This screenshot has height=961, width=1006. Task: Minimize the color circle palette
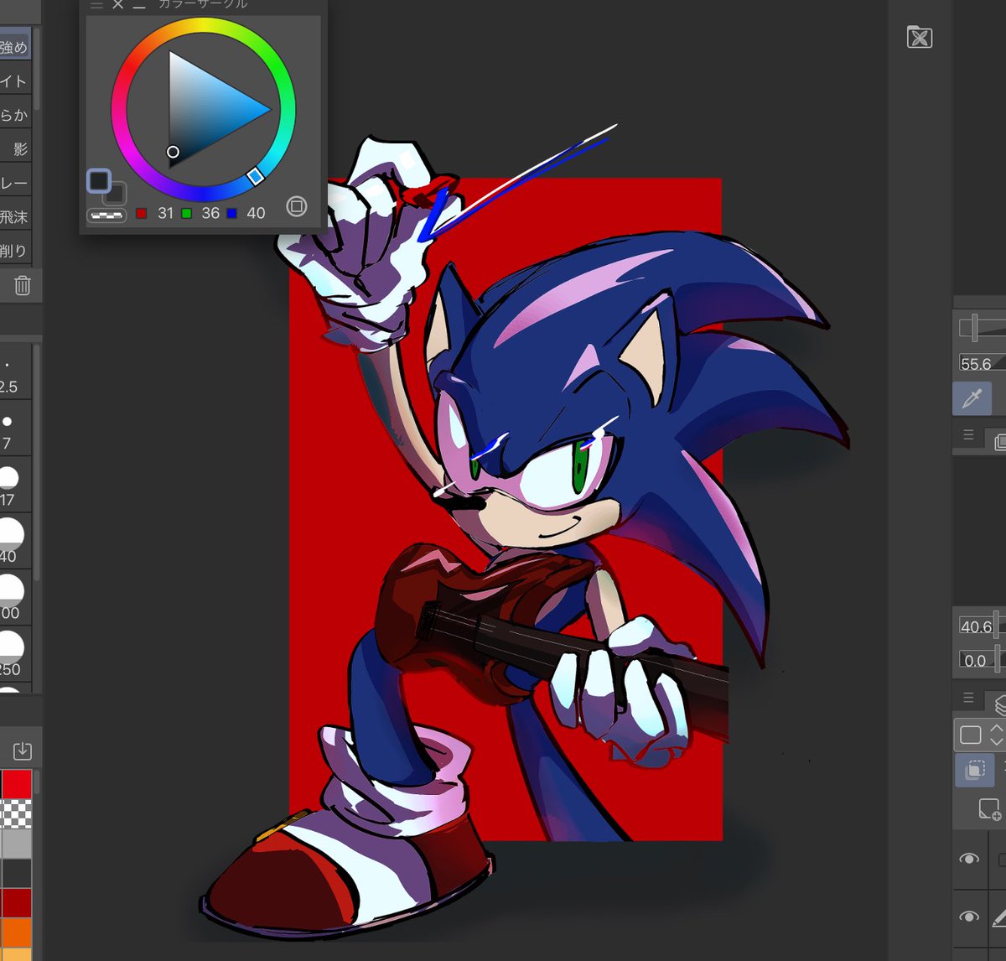(139, 6)
